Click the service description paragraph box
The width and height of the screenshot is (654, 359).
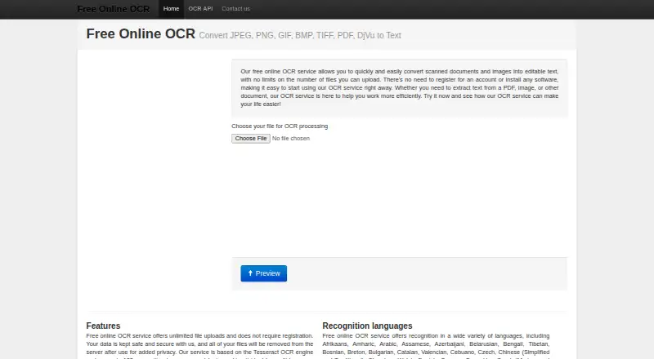point(400,88)
